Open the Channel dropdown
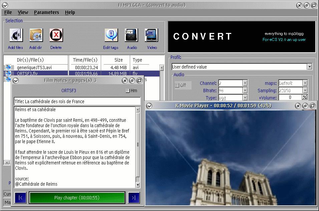Screen dimensions: 319x211 tap(245, 83)
